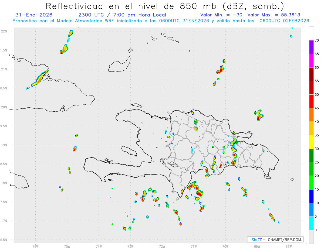Image resolution: width=324 pixels, height=250 pixels.
Task: Click the '20N' latitude label
Action: (x=4, y=107)
